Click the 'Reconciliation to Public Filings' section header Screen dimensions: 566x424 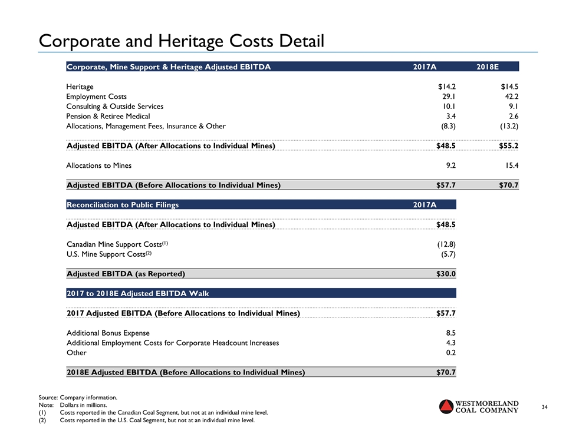click(123, 205)
